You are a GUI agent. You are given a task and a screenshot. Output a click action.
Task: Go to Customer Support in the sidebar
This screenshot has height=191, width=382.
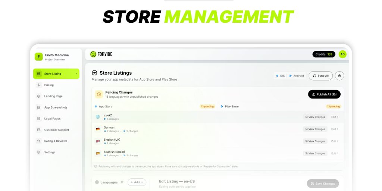pos(56,130)
